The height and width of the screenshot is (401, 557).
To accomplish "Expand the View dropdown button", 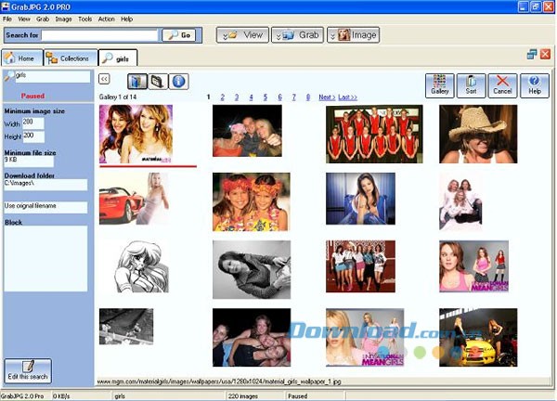I will click(x=242, y=35).
